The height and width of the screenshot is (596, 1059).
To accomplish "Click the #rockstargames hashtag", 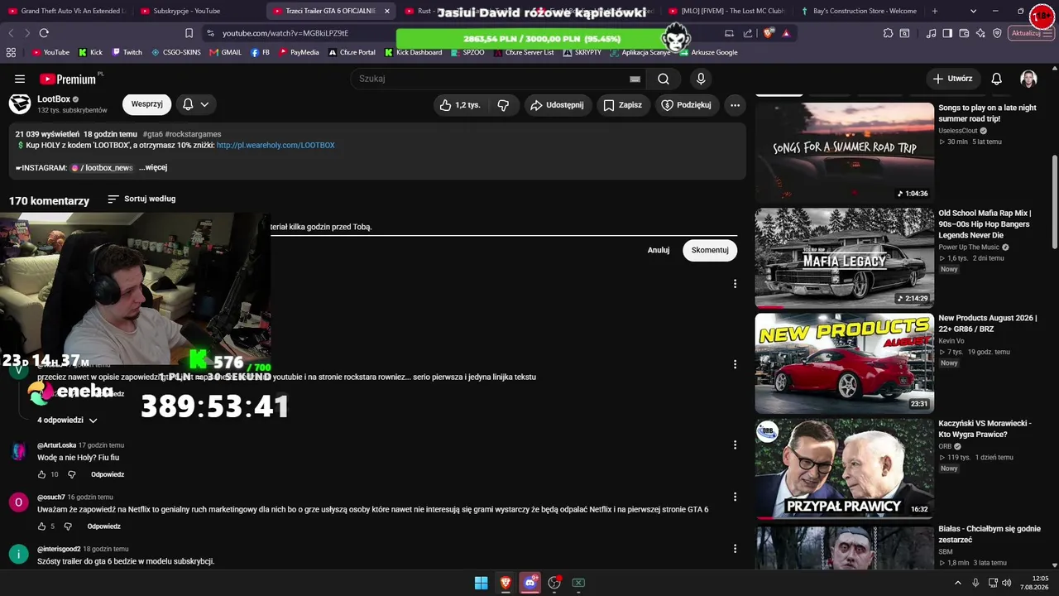I will (193, 134).
